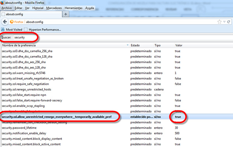This screenshot has height=147, width=233.
Task: Click value 30 of password_lifetime
Action: tap(176, 128)
